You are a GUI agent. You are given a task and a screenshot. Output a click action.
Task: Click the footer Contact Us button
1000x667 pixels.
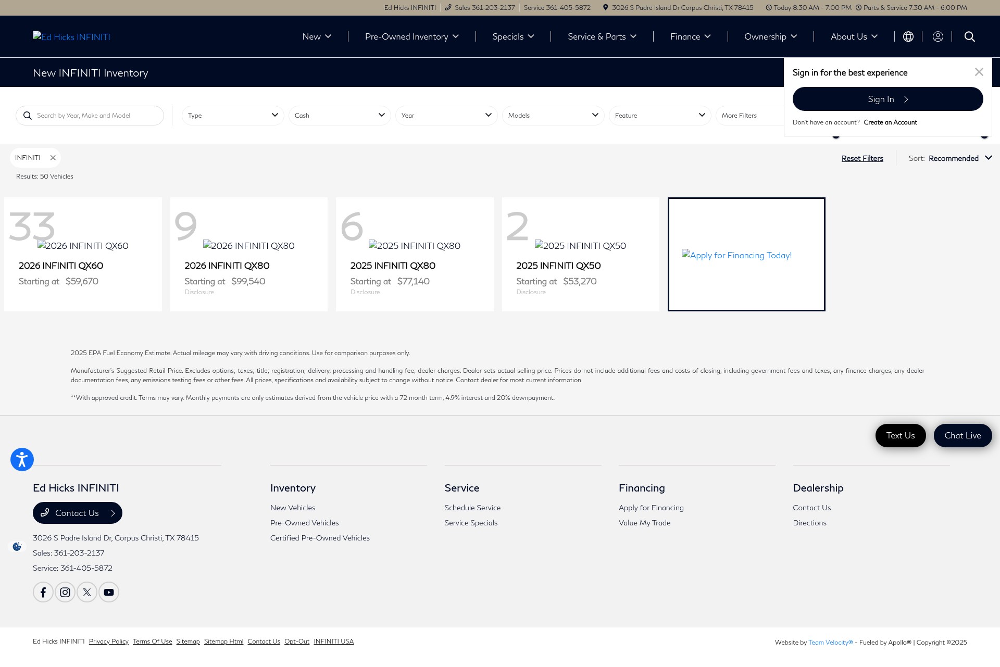coord(78,513)
